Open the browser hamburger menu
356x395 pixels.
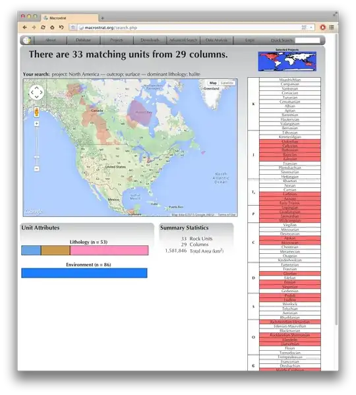point(332,27)
